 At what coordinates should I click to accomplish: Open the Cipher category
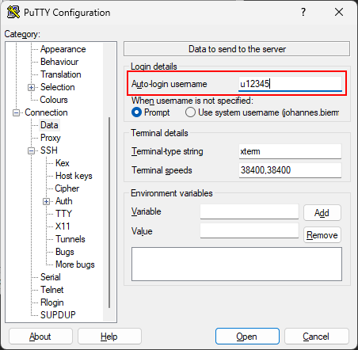click(67, 188)
